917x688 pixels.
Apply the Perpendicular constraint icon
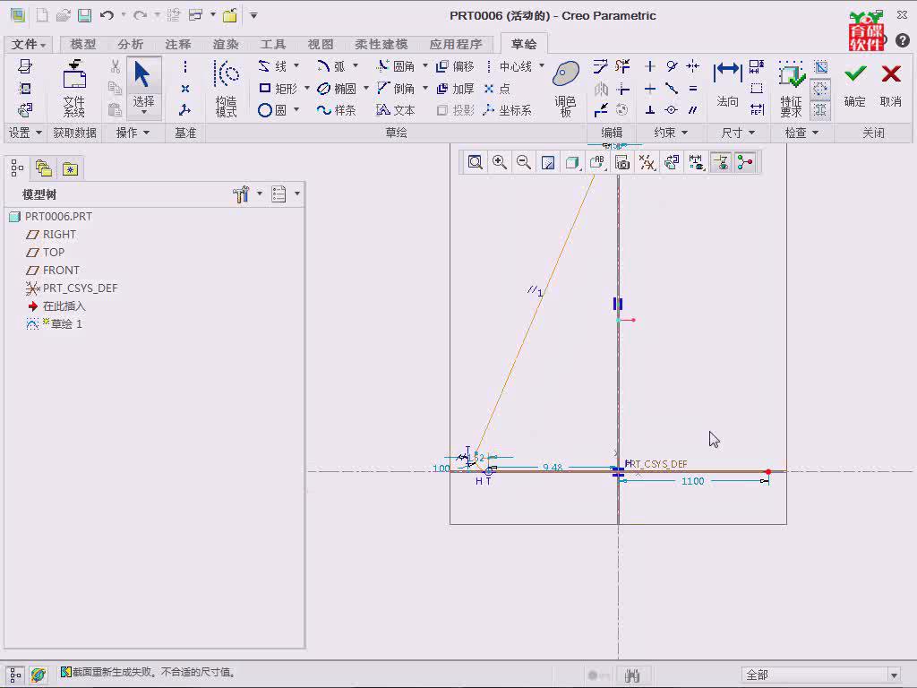tap(650, 110)
